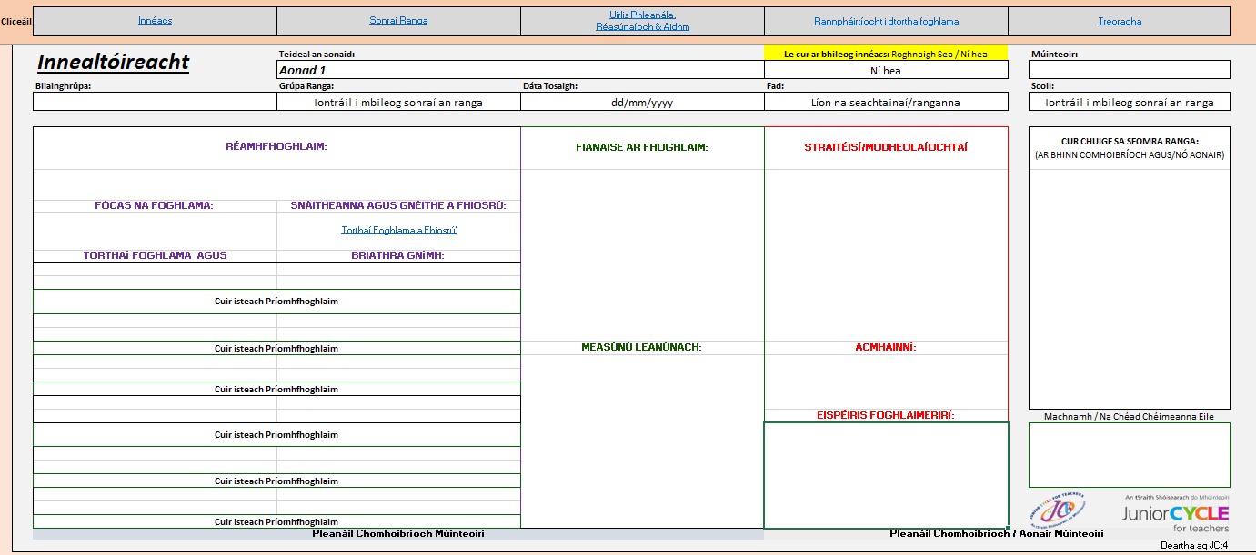Click the Deartha ag JCt4 credit text
Screen dimensions: 1256x555
1194,545
